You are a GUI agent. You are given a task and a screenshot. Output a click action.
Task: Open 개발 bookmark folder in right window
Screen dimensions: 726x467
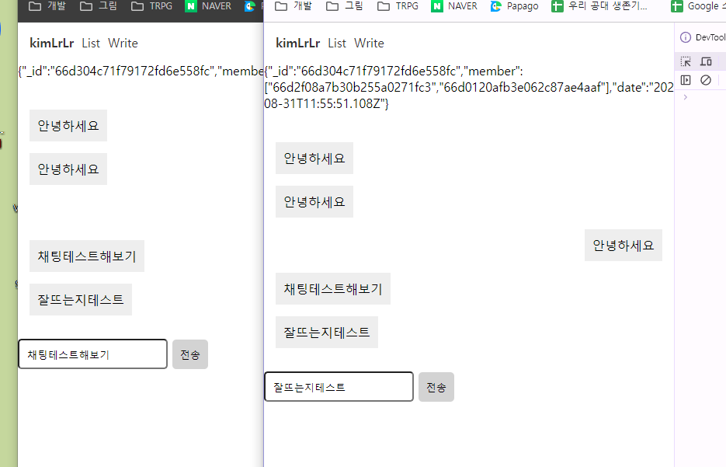pyautogui.click(x=294, y=6)
